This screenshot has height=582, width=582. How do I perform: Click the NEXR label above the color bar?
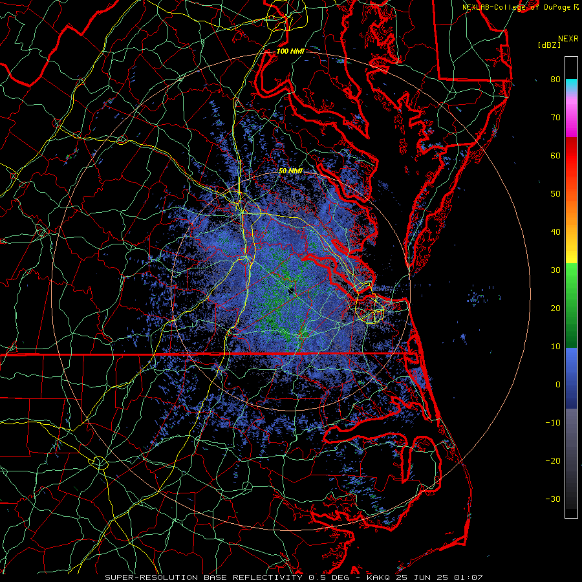568,39
